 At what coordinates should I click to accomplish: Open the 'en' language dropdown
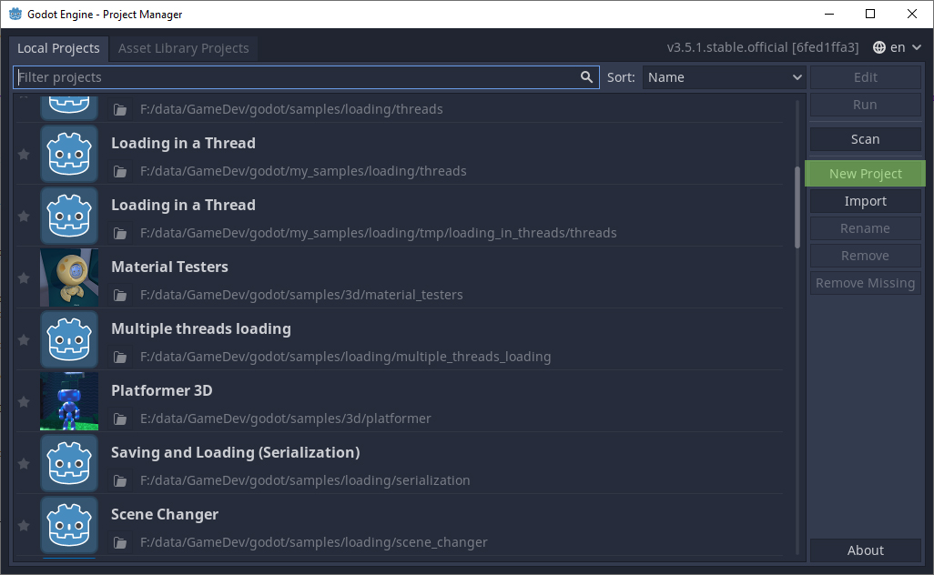coord(898,47)
